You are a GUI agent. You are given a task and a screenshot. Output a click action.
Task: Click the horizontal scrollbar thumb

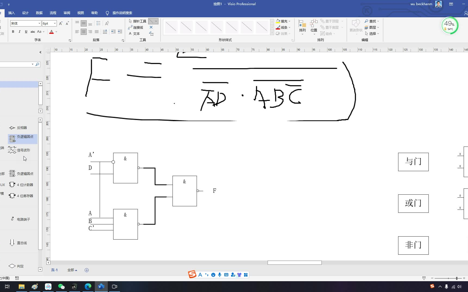294,263
